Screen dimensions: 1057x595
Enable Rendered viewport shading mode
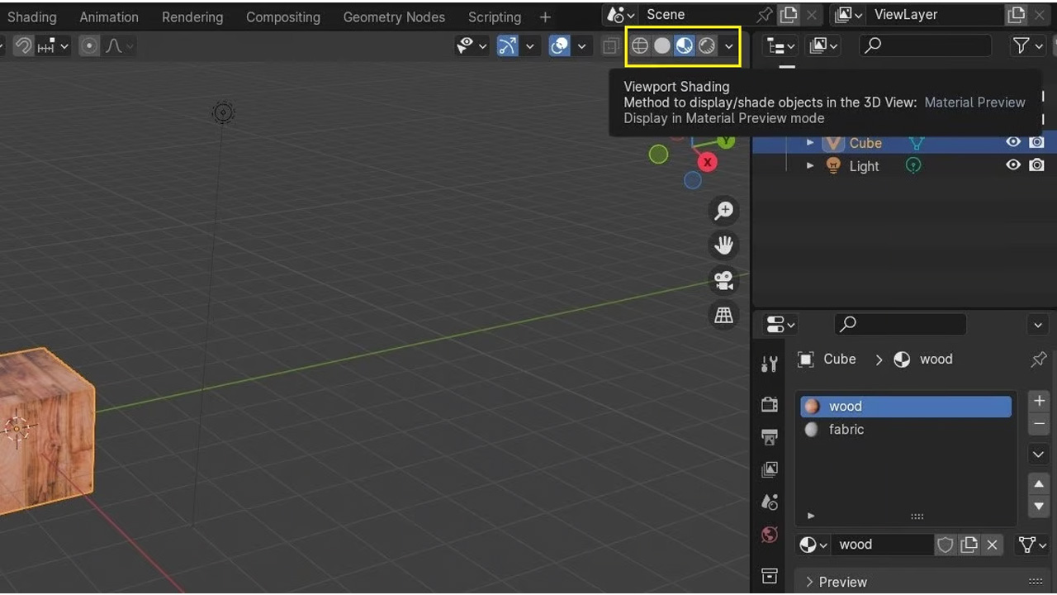tap(707, 46)
